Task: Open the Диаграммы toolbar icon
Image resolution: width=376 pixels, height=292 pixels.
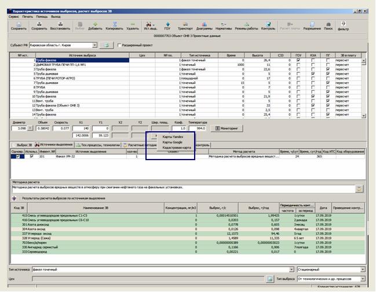Action: coord(204,25)
